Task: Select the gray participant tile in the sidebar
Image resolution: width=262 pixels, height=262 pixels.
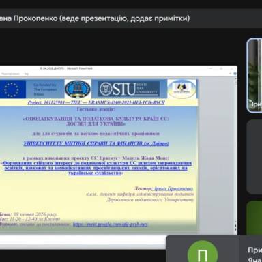Action: pyautogui.click(x=254, y=157)
